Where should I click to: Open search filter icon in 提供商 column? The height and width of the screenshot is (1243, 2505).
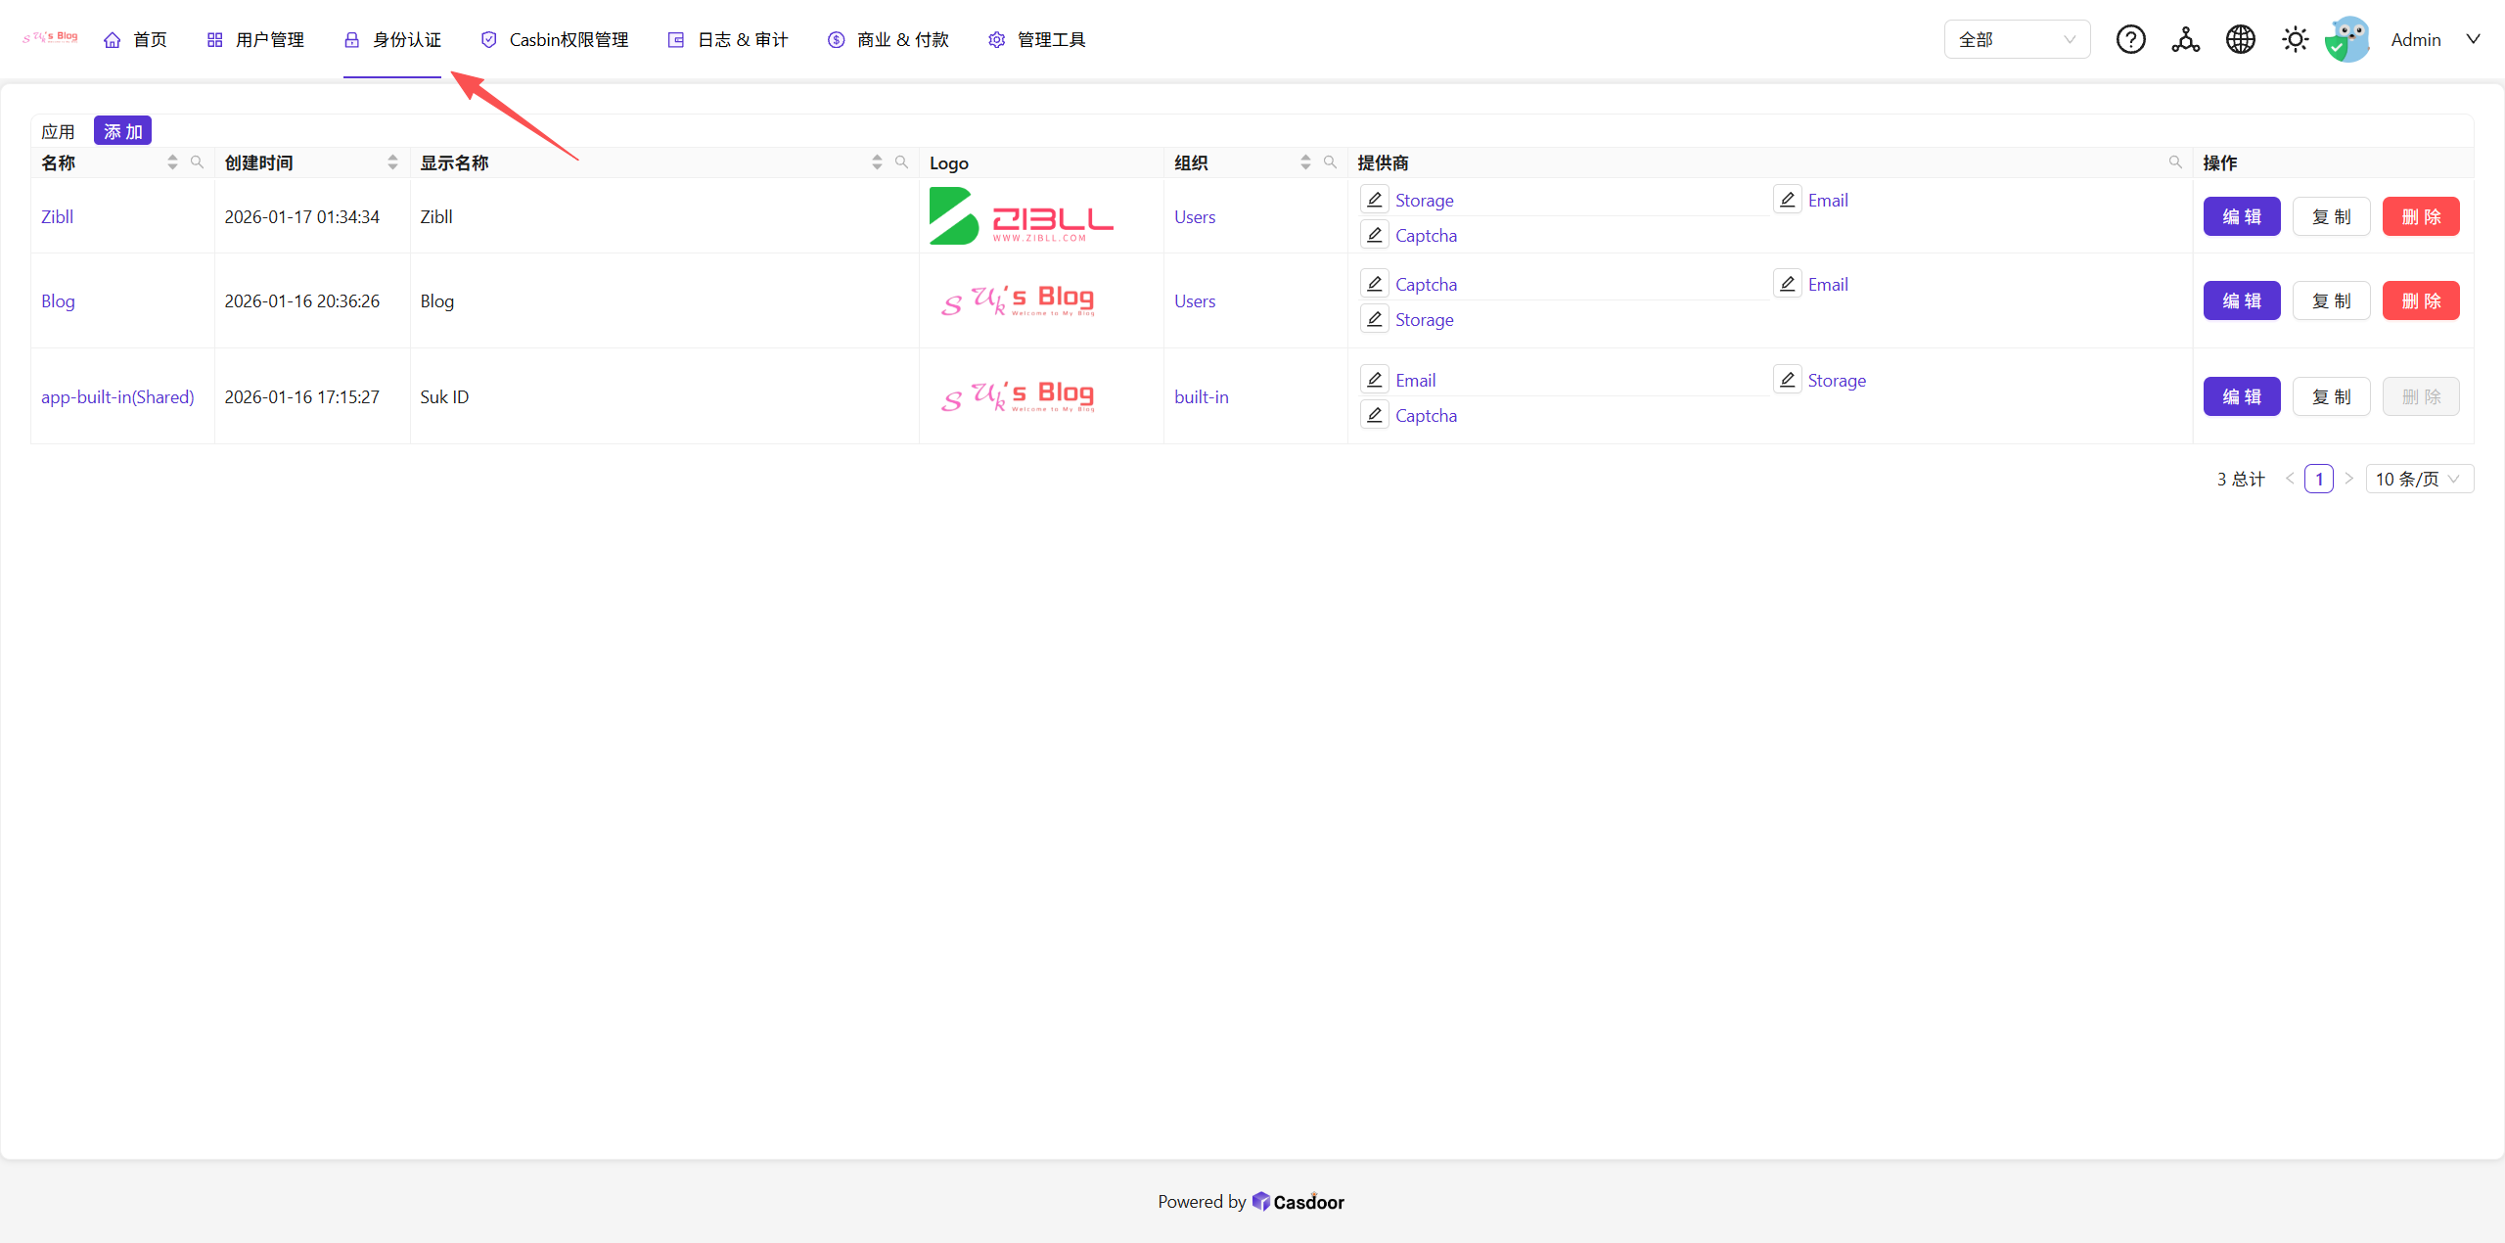coord(2175,162)
